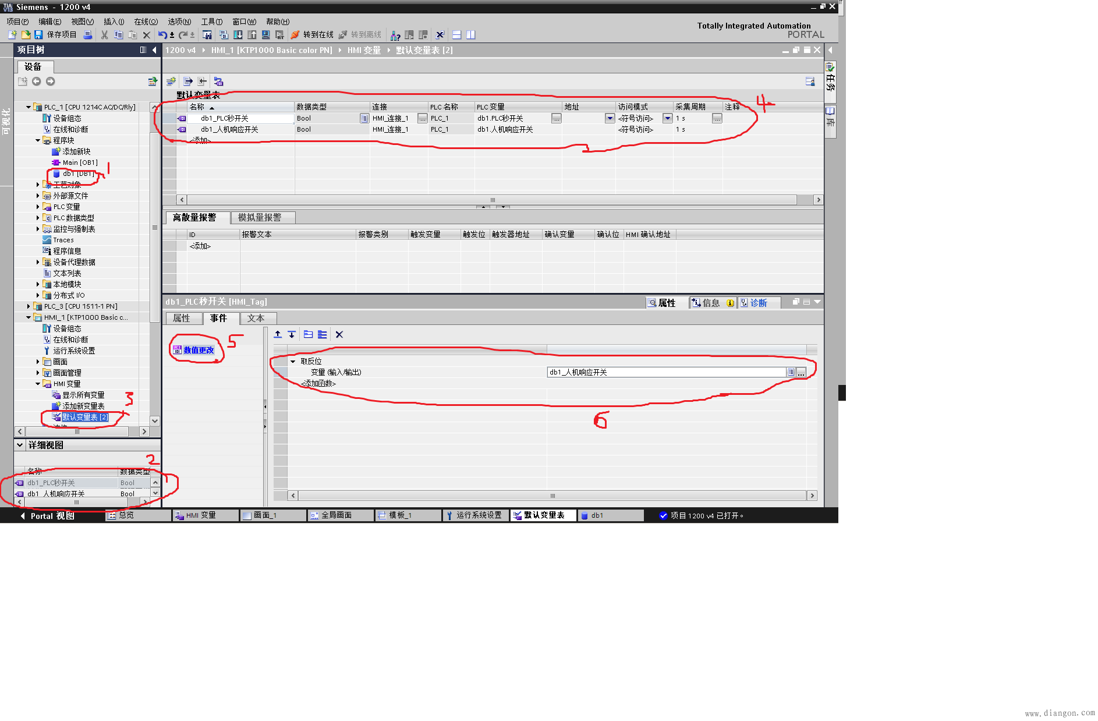Open the 在线(O) menu
1098x721 pixels.
click(x=146, y=22)
